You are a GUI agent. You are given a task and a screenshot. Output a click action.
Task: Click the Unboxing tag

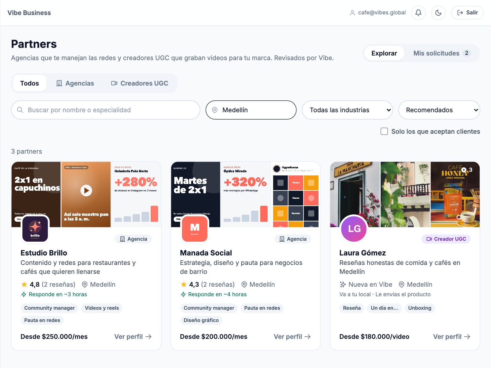(419, 308)
